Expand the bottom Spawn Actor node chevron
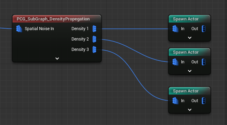Screen dimensions: 227x125 click(190, 110)
